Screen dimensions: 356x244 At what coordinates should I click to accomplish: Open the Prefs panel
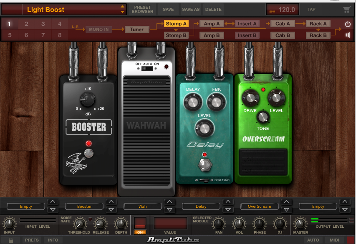tap(32, 240)
